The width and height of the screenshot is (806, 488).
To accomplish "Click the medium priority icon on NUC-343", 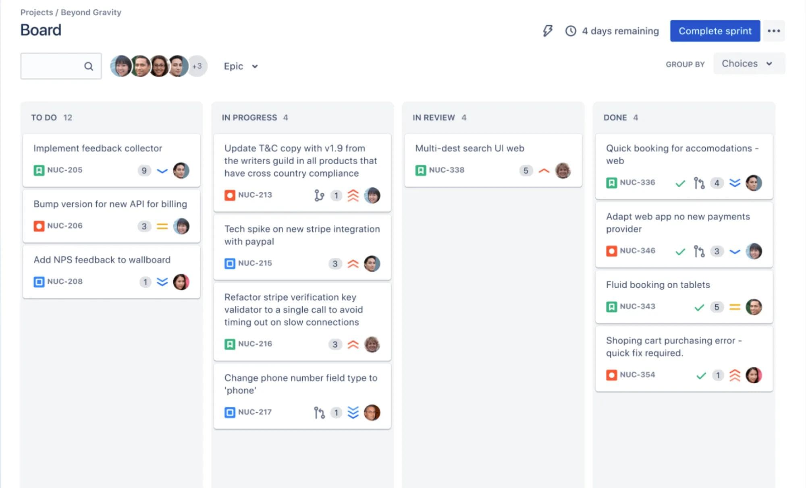I will pyautogui.click(x=734, y=307).
